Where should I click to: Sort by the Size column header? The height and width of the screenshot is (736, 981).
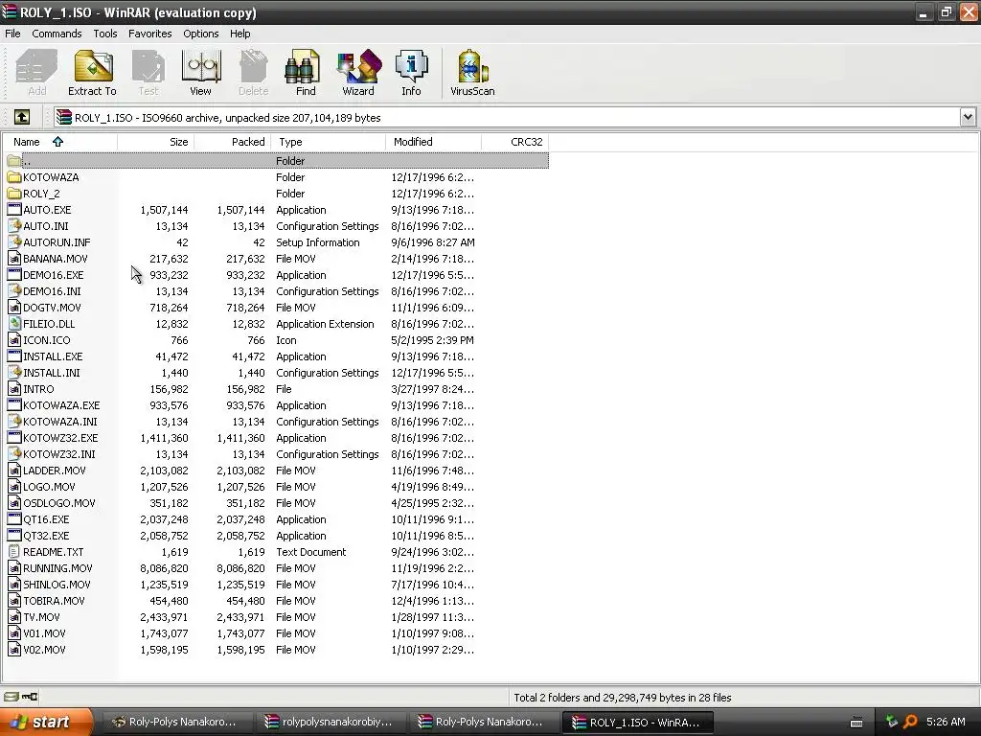(156, 142)
